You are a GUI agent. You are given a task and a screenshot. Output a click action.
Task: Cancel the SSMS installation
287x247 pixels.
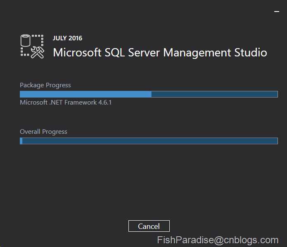[149, 226]
